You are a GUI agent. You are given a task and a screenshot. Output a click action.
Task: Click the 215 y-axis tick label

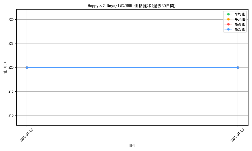point(11,91)
